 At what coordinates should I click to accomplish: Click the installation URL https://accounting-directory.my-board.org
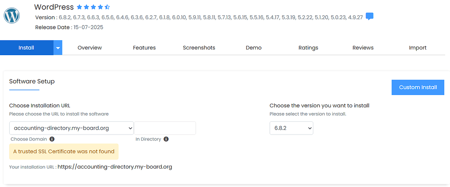(x=115, y=167)
